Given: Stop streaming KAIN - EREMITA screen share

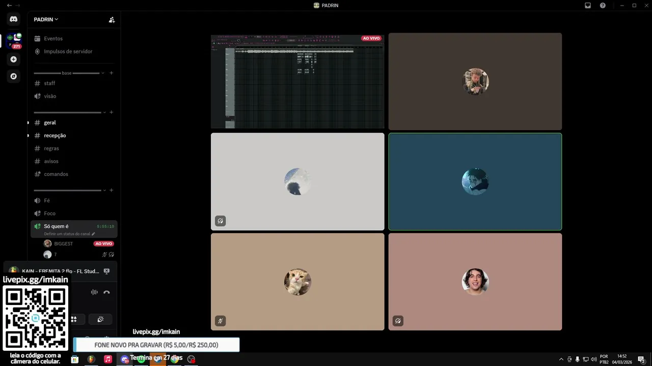Looking at the screenshot, I should (106, 271).
